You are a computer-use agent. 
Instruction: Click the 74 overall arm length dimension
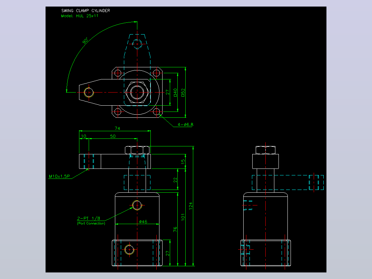coord(117,128)
